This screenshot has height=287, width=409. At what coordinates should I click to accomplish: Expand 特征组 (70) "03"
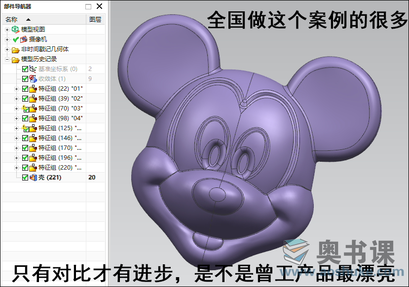pyautogui.click(x=16, y=108)
